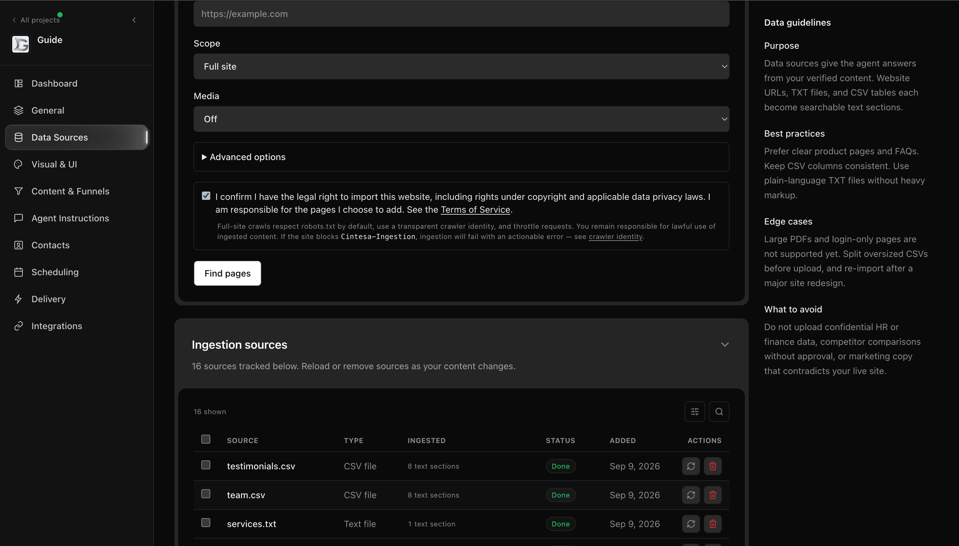Delete the testimonials.csv source
This screenshot has height=546, width=959.
tap(713, 466)
